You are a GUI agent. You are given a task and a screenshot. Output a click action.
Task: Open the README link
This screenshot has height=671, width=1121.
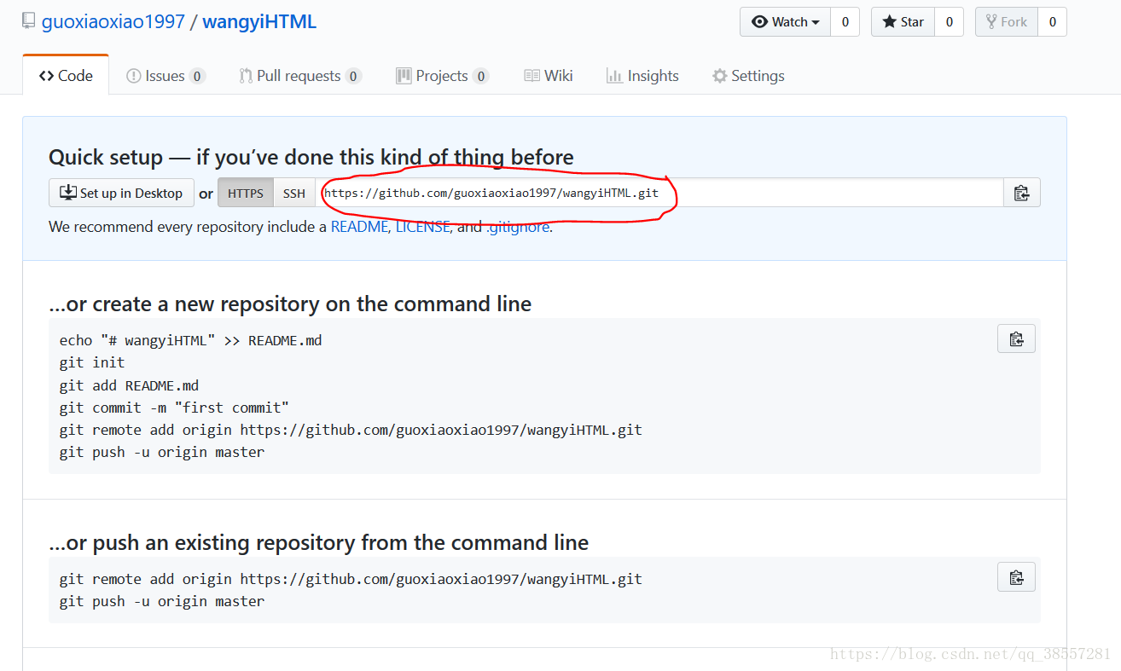[359, 227]
